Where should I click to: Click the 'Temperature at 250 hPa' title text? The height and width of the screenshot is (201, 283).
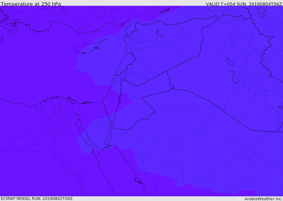[31, 4]
